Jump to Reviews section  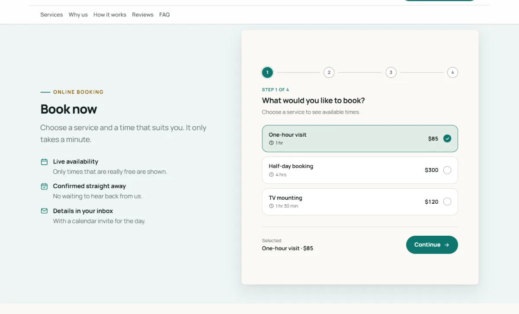pos(143,15)
